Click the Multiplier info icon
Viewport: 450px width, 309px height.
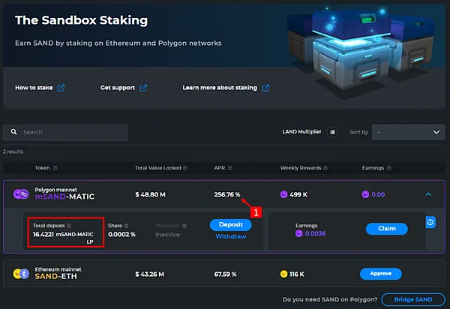[184, 226]
